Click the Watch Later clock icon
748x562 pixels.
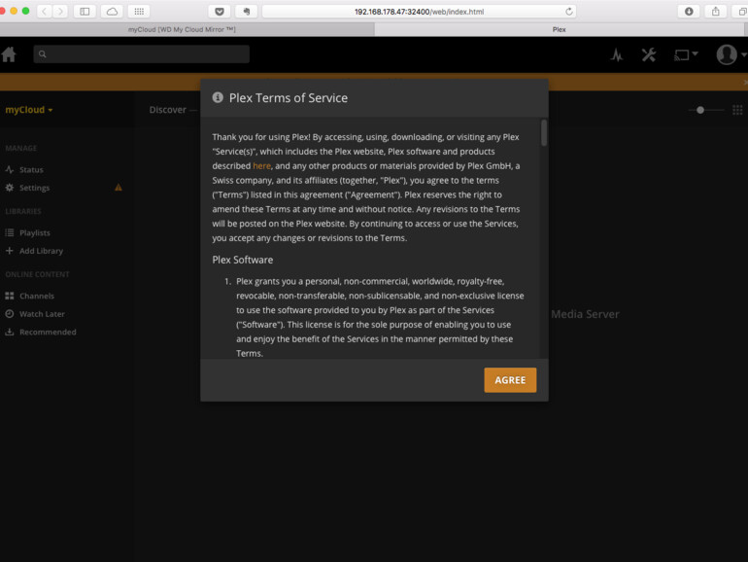coord(9,314)
